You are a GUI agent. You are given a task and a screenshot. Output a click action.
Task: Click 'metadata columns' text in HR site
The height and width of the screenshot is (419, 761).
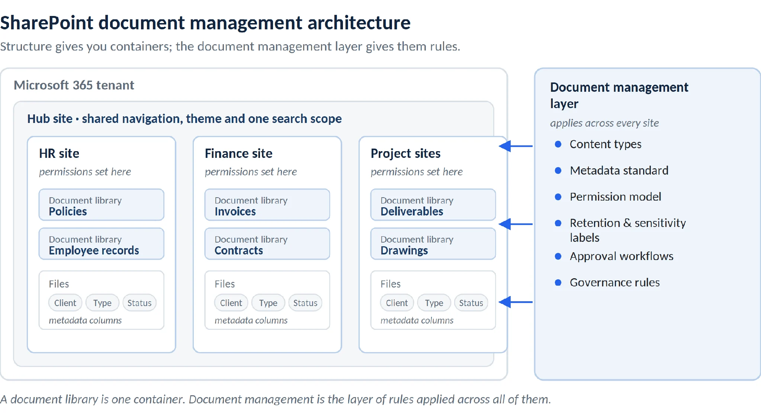(x=85, y=320)
